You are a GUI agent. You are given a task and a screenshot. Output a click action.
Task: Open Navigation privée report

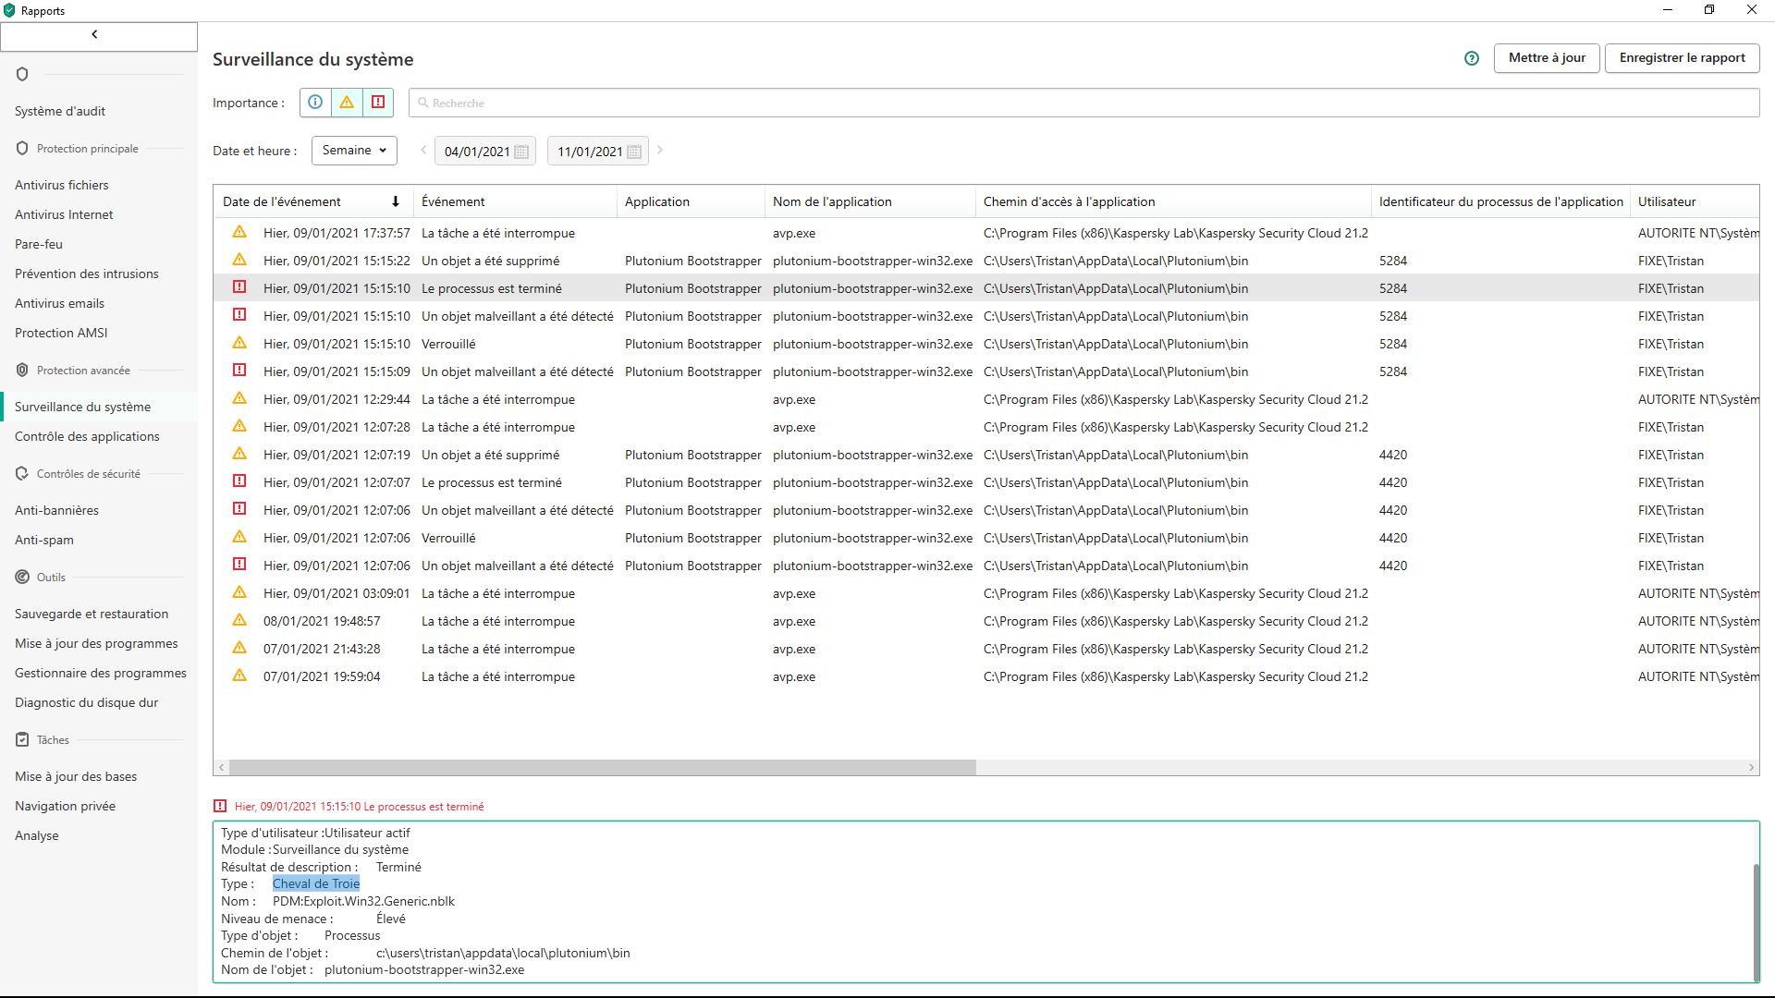tap(65, 806)
